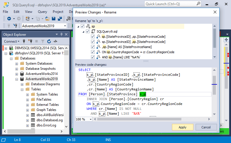Uncheck second sp.[StateProvinceID] reference checkbox
This screenshot has width=231, height=143.
(93, 42)
